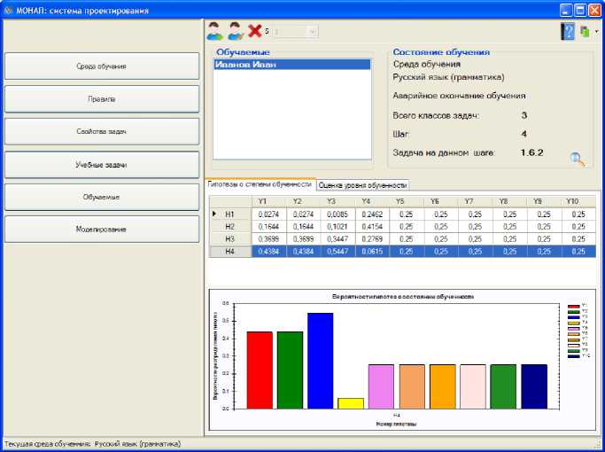Click the green copy icon in toolbar
Screen dimensions: 605x452
pos(586,32)
